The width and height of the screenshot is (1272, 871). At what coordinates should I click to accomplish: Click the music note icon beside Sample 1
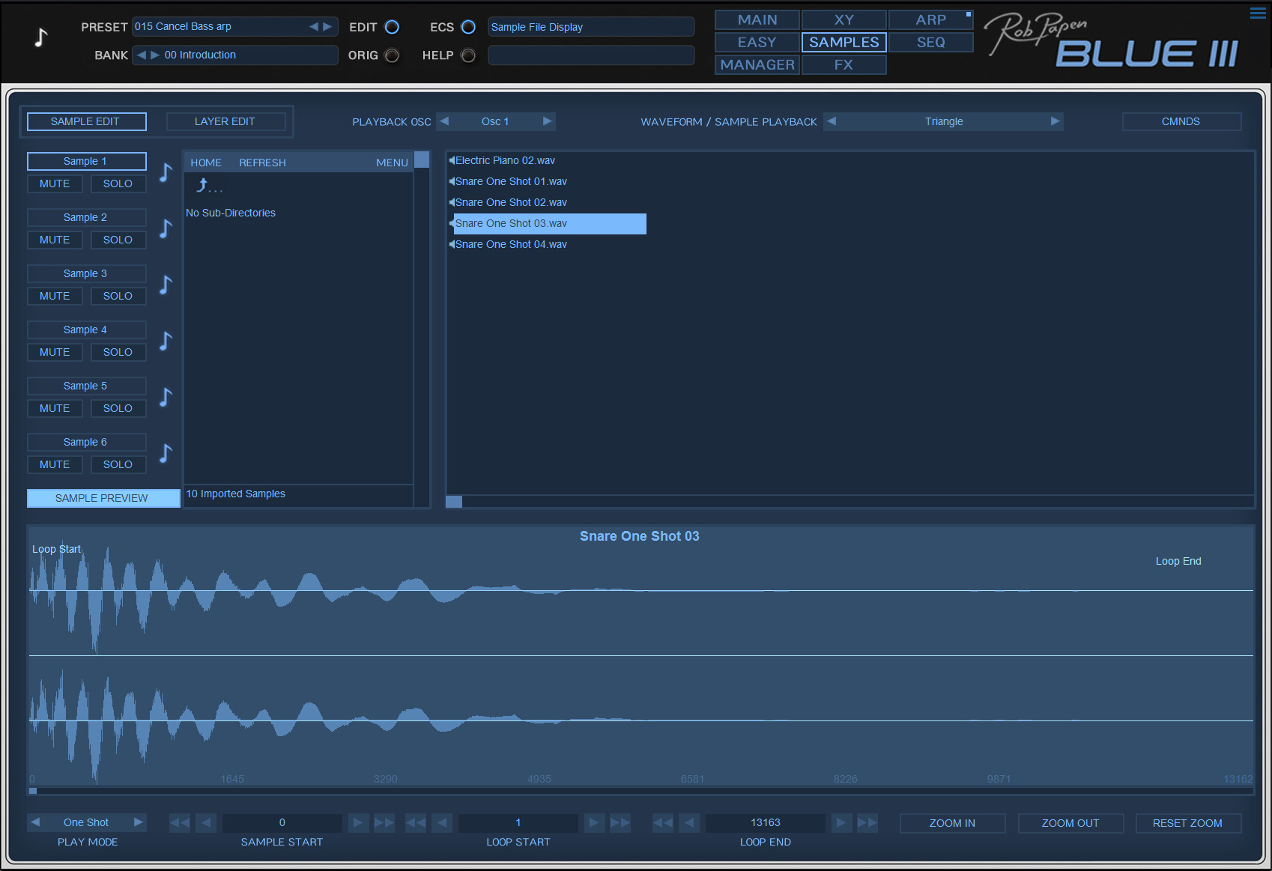point(166,172)
